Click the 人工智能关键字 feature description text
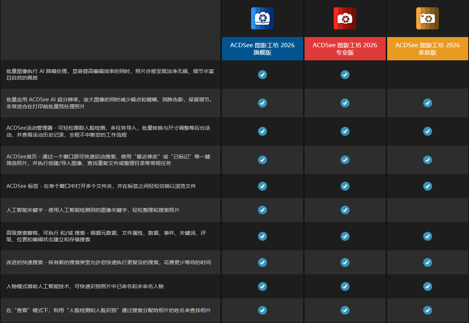The height and width of the screenshot is (323, 469). pos(93,210)
